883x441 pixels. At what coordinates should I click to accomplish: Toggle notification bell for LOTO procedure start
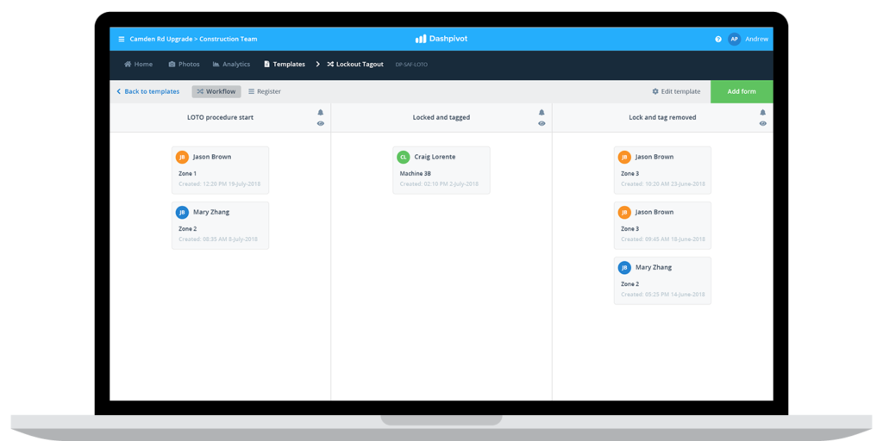[321, 113]
